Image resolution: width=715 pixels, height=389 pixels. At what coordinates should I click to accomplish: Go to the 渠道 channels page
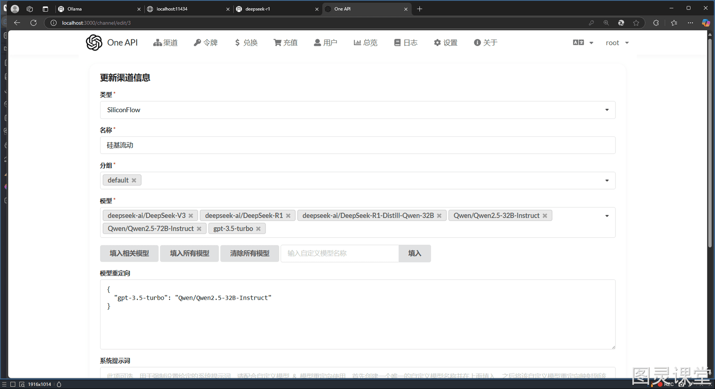click(165, 42)
